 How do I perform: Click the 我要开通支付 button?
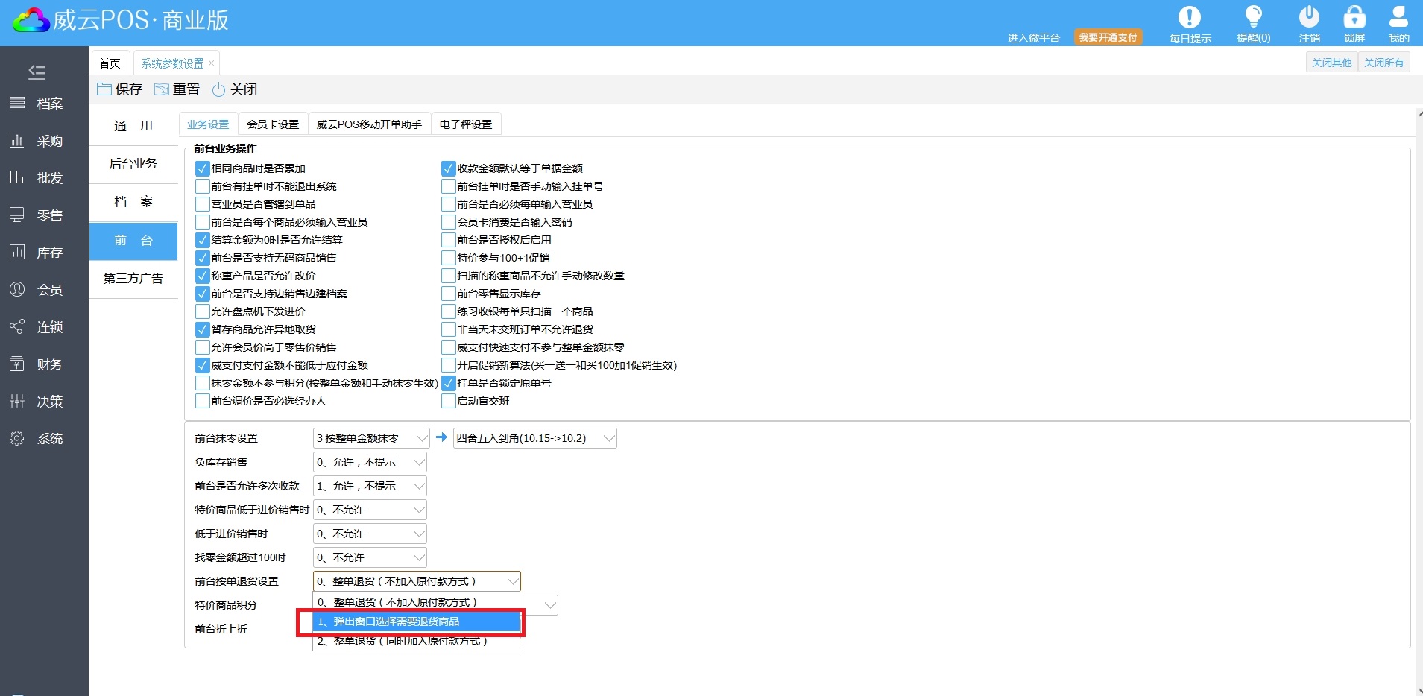click(x=1108, y=37)
